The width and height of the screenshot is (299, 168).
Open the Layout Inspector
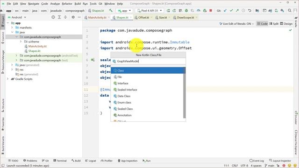[280, 161]
